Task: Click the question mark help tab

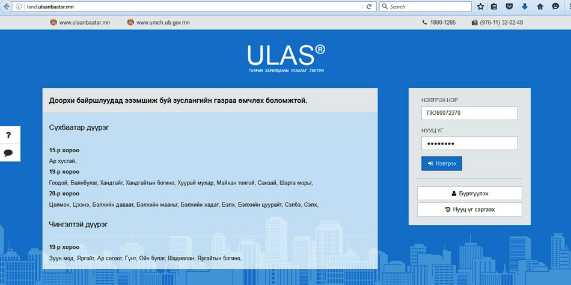Action: pos(9,135)
